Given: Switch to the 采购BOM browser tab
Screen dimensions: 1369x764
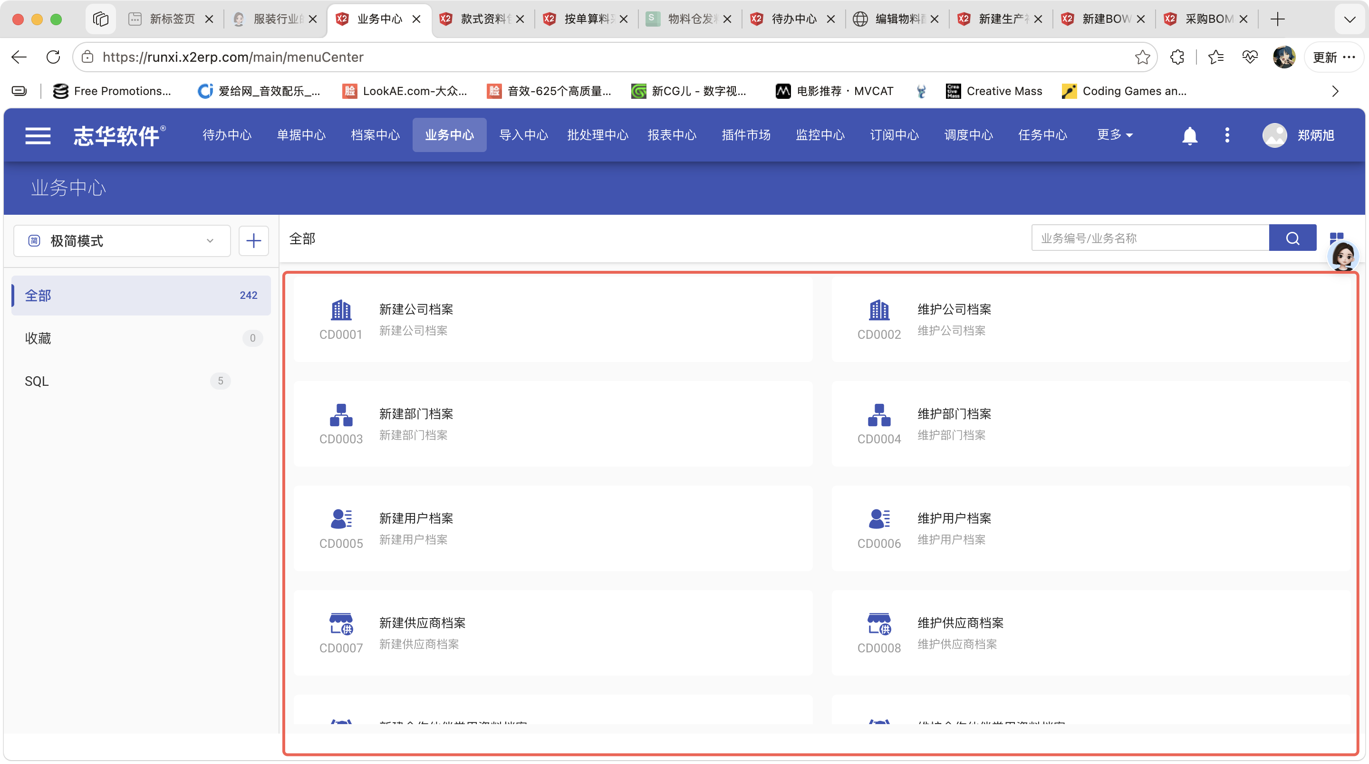Looking at the screenshot, I should [1207, 19].
